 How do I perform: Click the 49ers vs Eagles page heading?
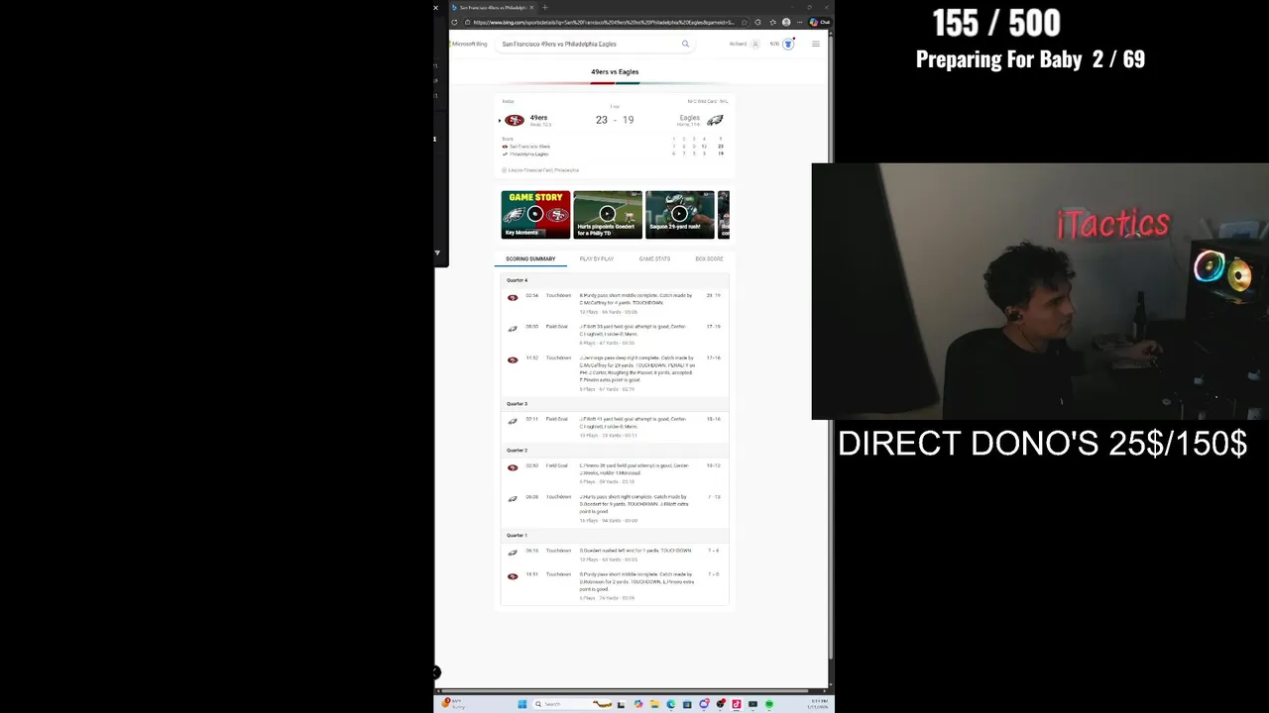click(x=615, y=71)
